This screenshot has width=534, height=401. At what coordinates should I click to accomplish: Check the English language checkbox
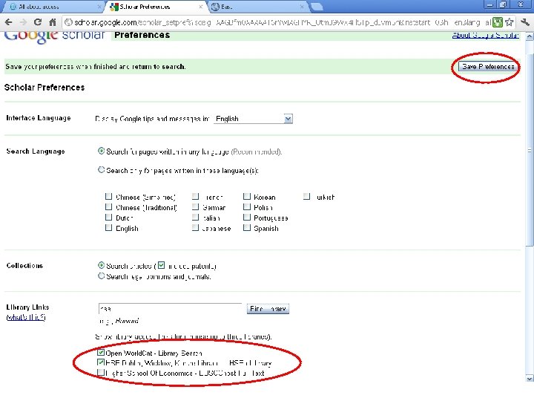(x=108, y=227)
